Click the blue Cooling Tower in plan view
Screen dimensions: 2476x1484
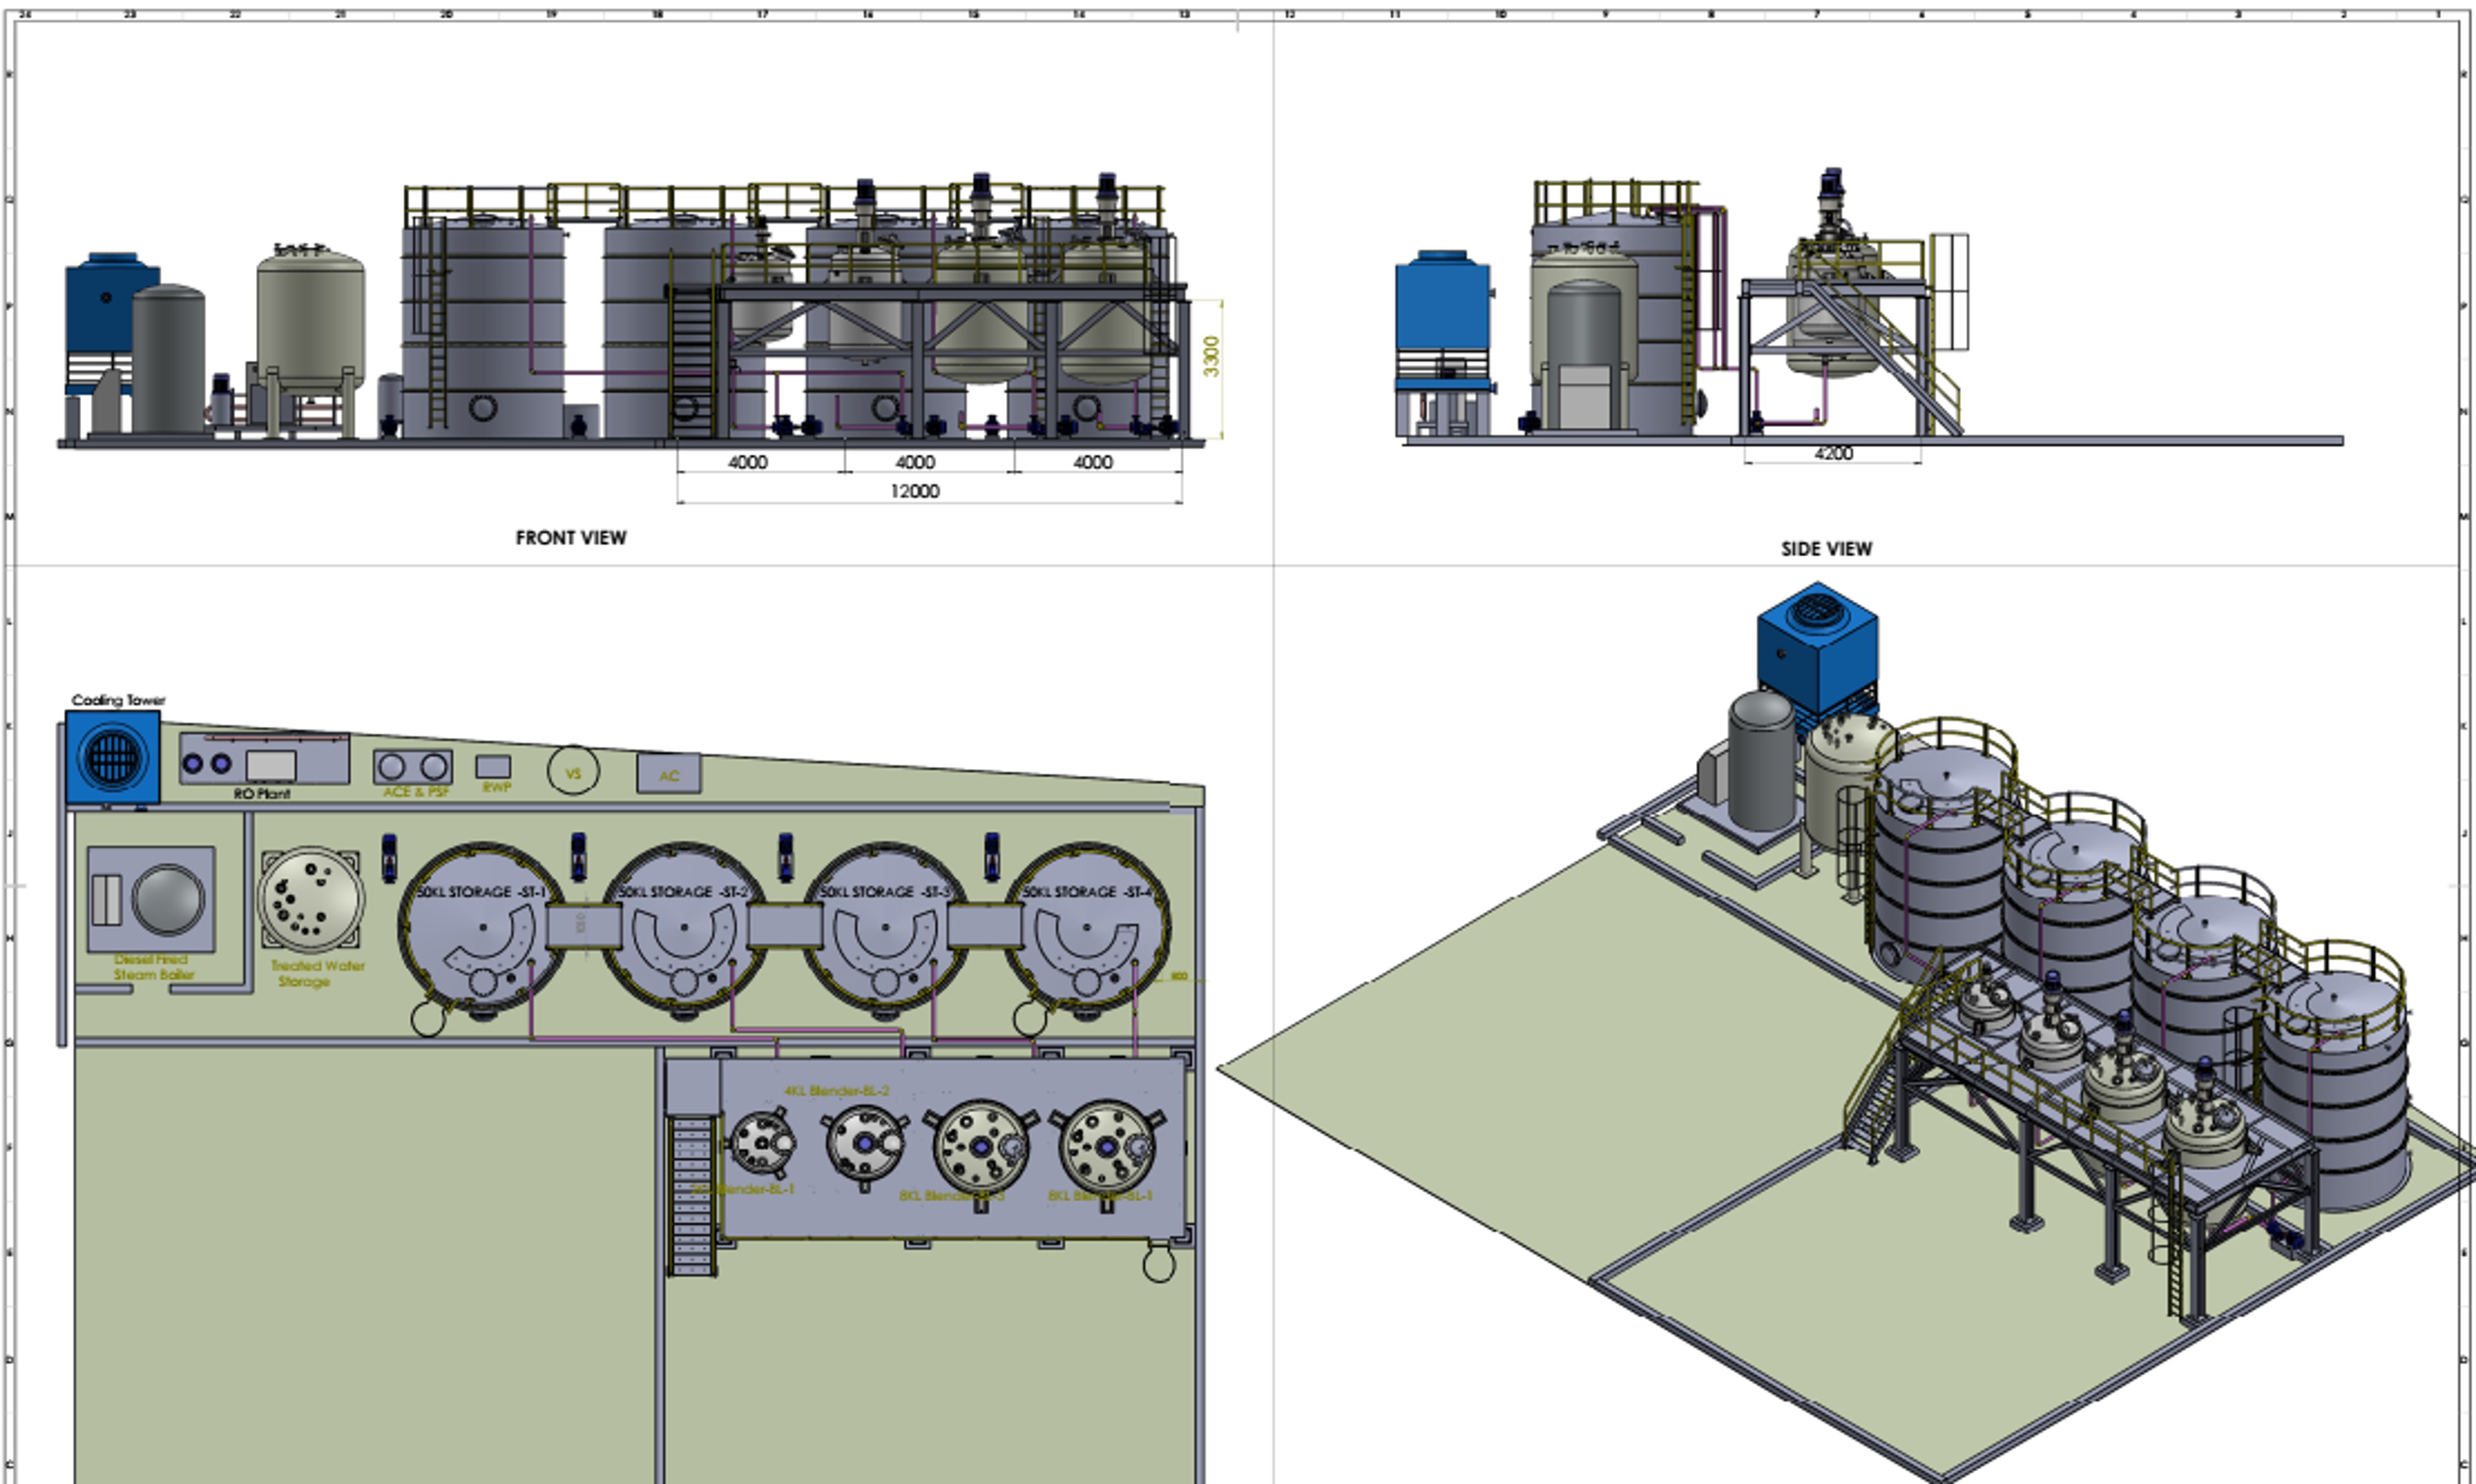pyautogui.click(x=112, y=757)
